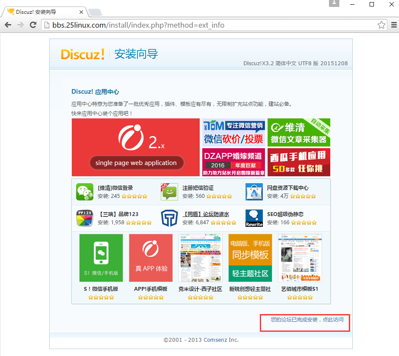Image resolution: width=399 pixels, height=356 pixels.
Task: Click the green WeChat [维清]微信登录 icon
Action: pyautogui.click(x=85, y=192)
